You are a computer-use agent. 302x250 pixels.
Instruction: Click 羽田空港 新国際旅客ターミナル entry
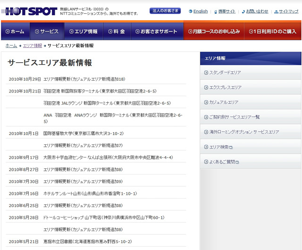coord(100,91)
